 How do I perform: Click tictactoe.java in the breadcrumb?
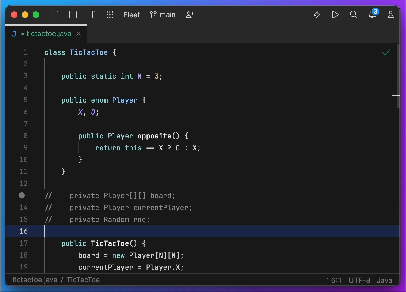pyautogui.click(x=35, y=280)
